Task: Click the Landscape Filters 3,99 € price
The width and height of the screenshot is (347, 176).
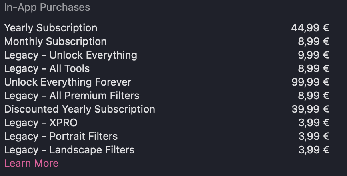Action: (x=313, y=150)
